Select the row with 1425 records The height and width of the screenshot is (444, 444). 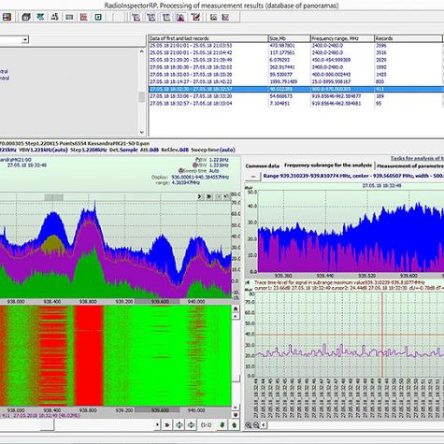pyautogui.click(x=295, y=75)
